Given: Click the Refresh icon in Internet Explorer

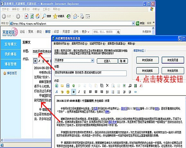Looking at the screenshot, I should 32,16.
